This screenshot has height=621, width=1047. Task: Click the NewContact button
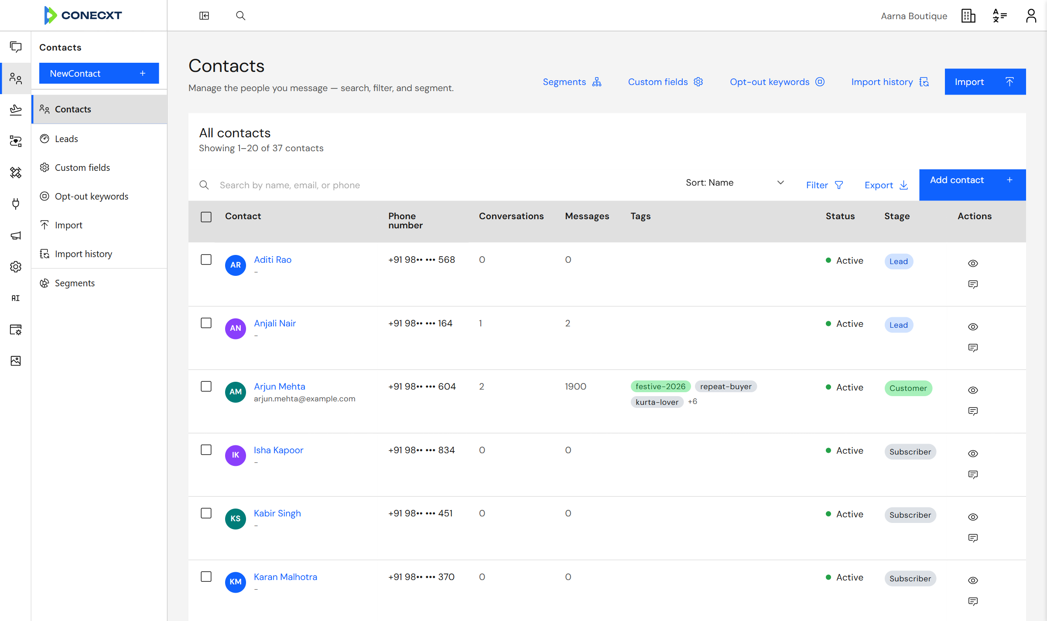pos(99,73)
